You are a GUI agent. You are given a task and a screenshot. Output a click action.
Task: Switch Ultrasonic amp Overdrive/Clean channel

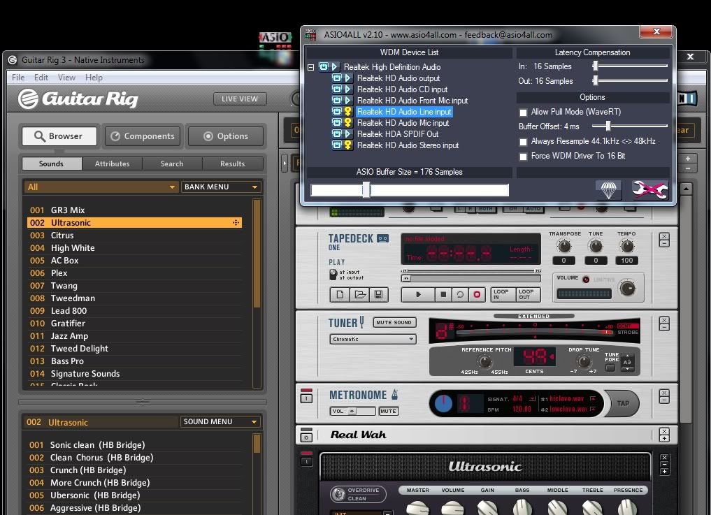pos(338,494)
